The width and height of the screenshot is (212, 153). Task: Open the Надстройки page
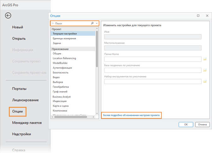pos(21,134)
